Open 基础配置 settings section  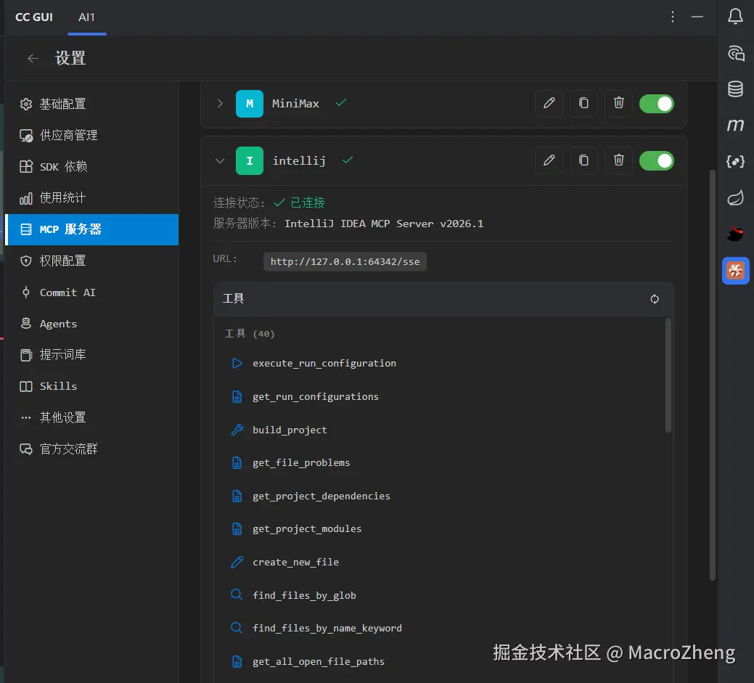click(92, 104)
